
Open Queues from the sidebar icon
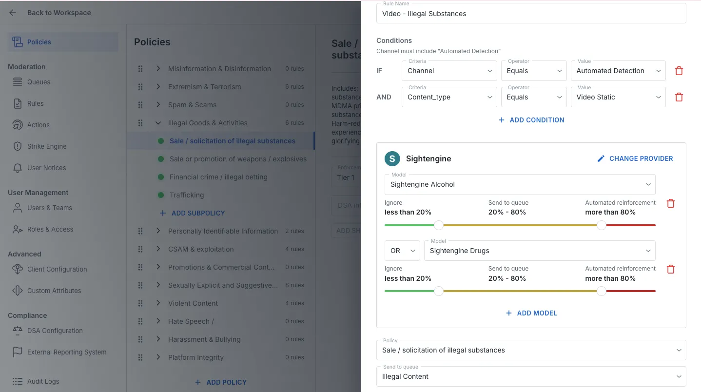click(18, 82)
